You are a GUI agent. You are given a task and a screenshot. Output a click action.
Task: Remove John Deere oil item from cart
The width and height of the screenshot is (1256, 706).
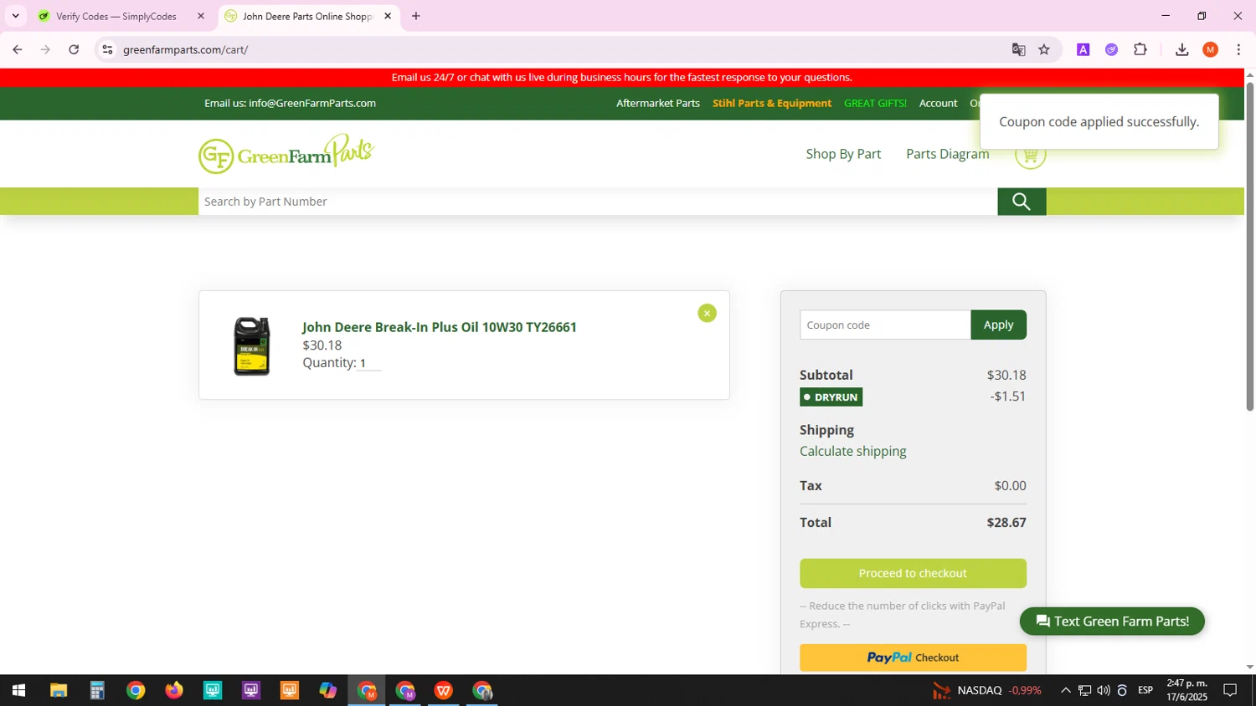click(x=707, y=313)
